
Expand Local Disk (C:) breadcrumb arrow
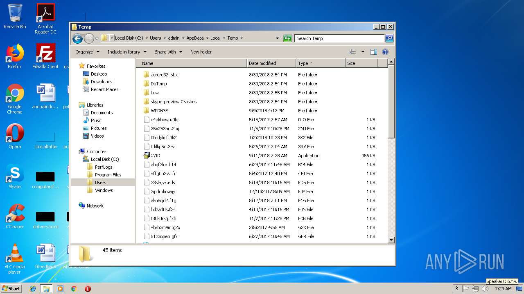pyautogui.click(x=146, y=38)
